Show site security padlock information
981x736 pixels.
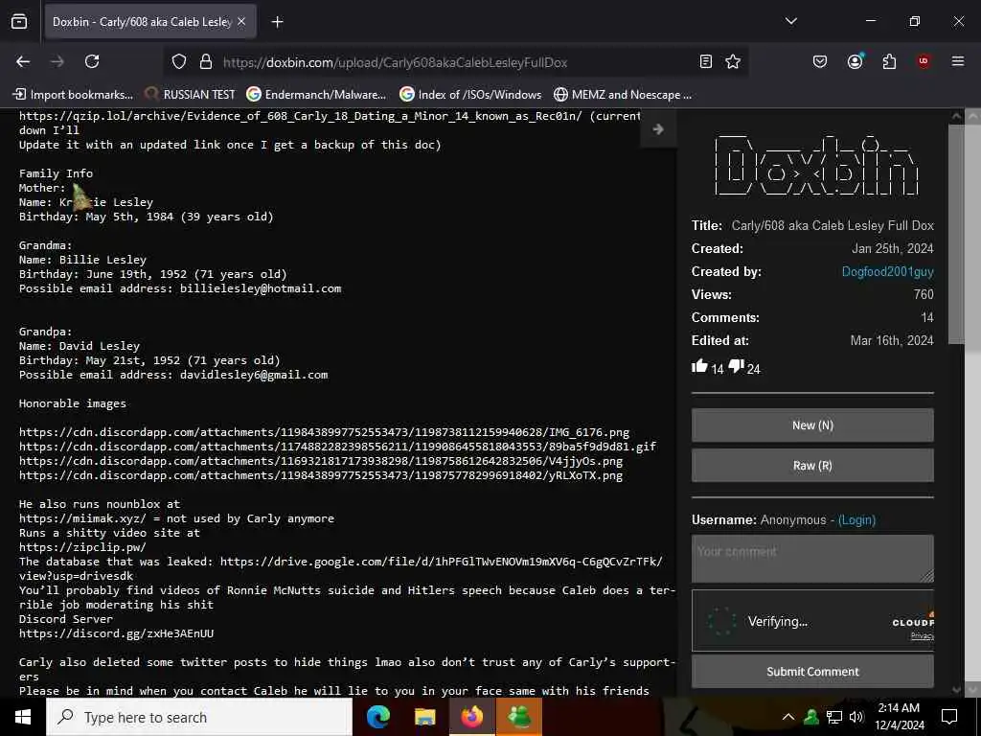click(206, 62)
